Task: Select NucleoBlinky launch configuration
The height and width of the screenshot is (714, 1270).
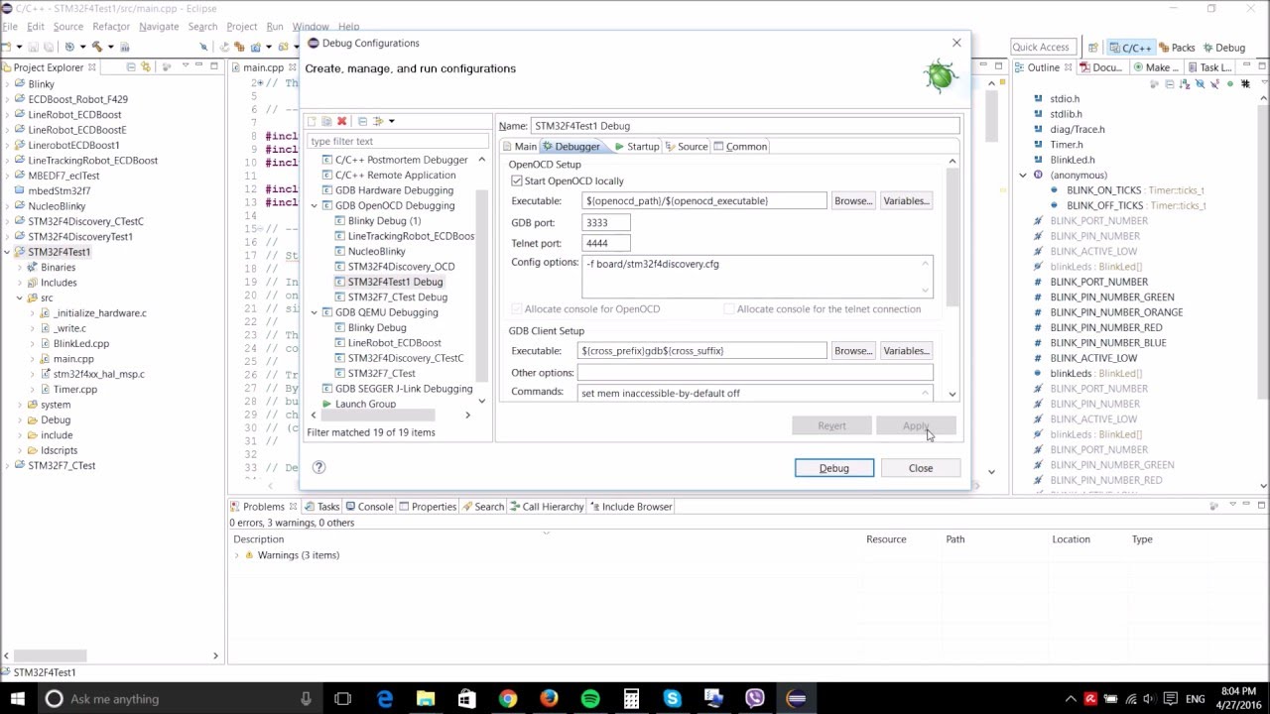Action: click(x=376, y=252)
